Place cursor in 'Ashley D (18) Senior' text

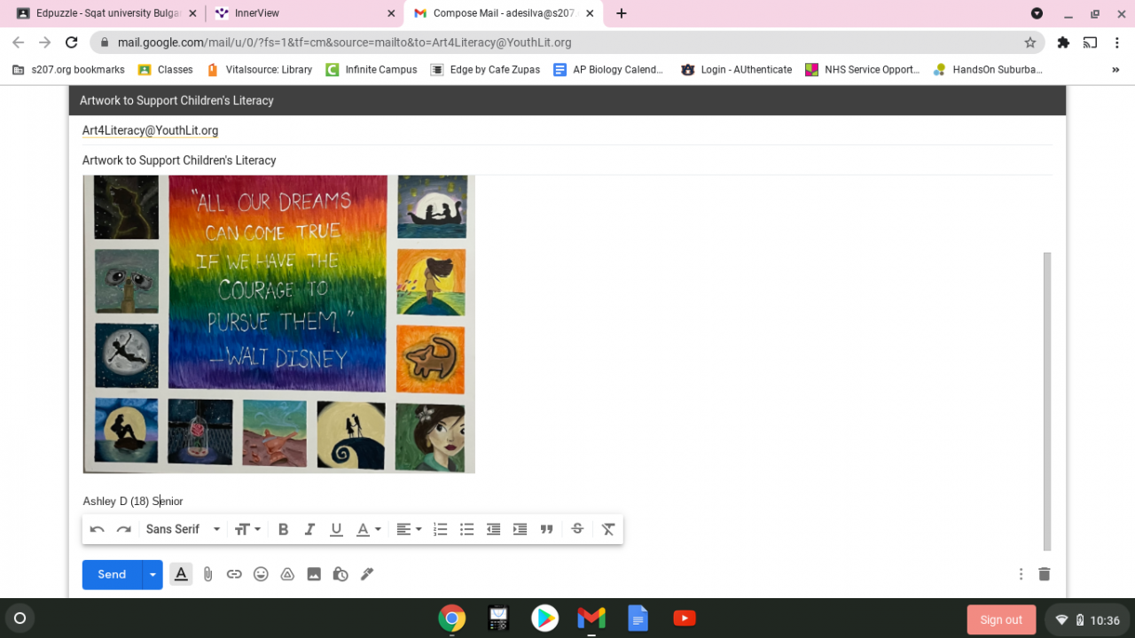[x=133, y=502]
